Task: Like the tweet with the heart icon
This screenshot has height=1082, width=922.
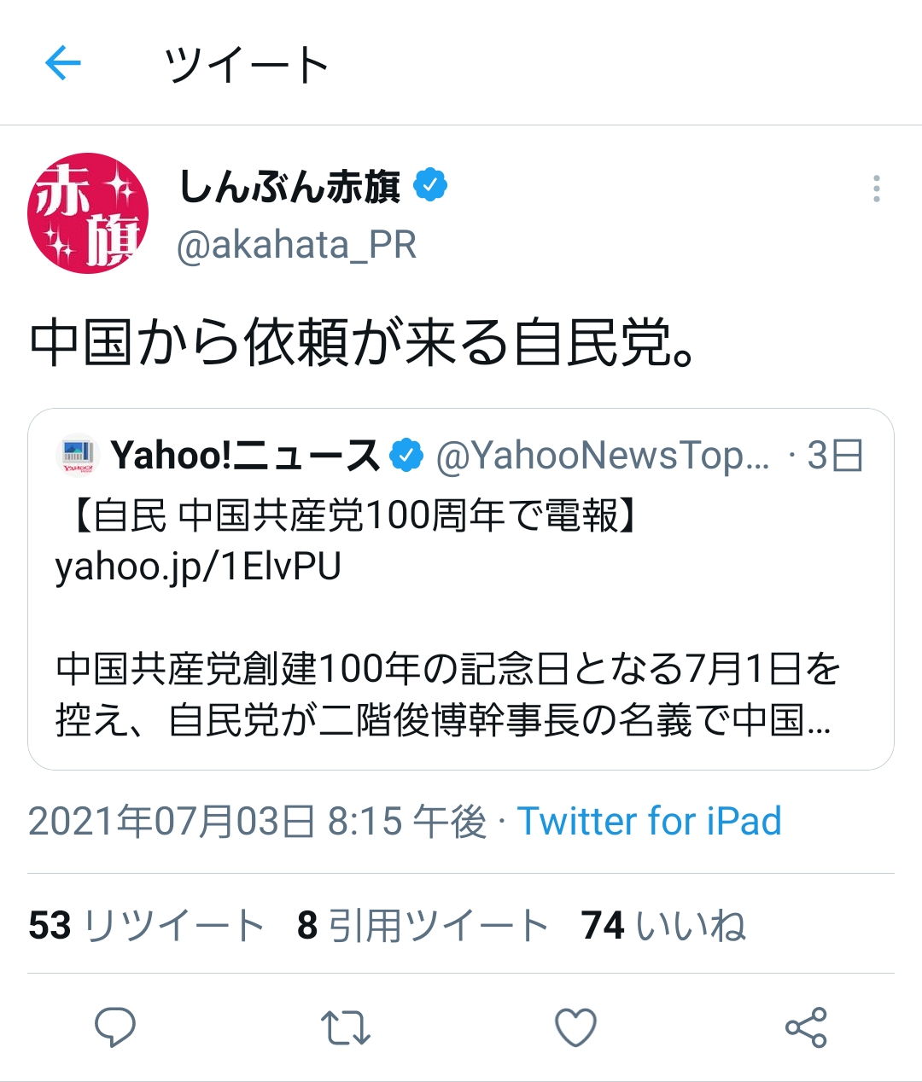Action: click(575, 1027)
